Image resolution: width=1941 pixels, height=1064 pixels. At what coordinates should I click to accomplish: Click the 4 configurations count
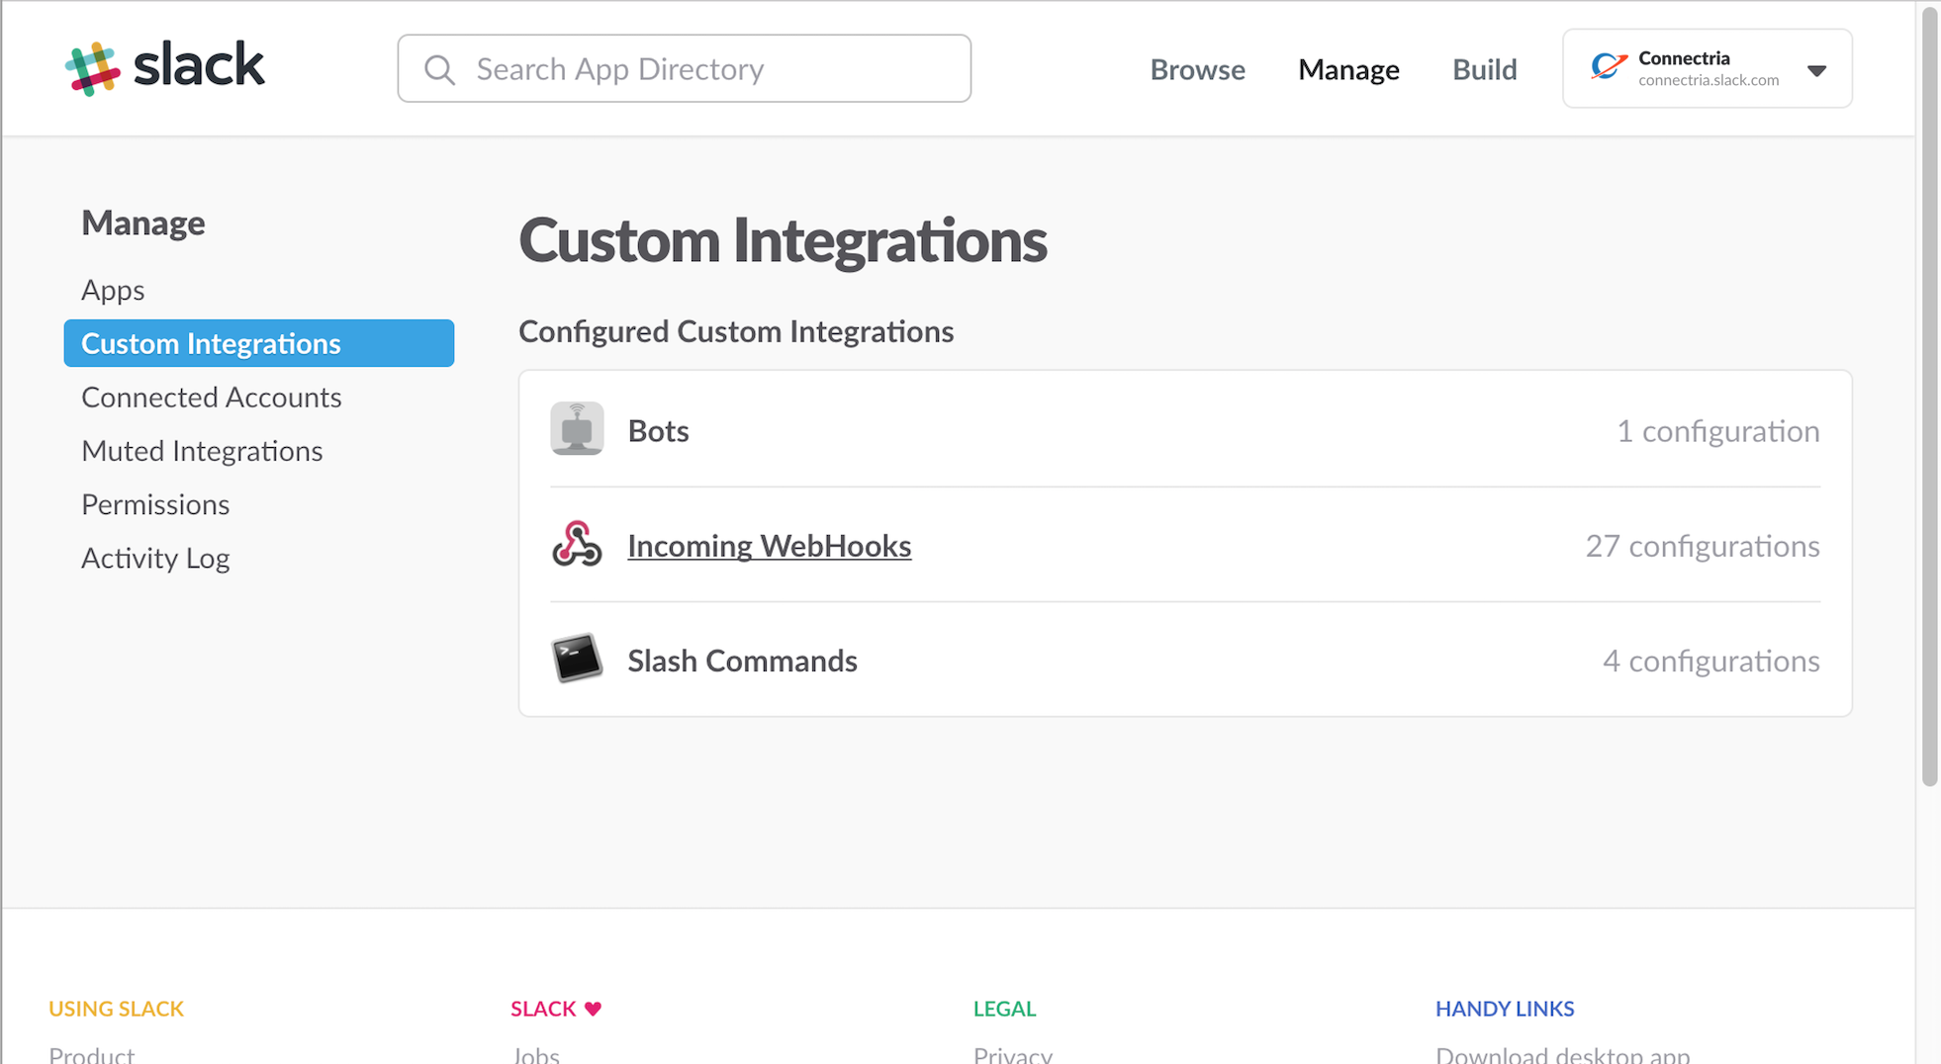(1710, 660)
